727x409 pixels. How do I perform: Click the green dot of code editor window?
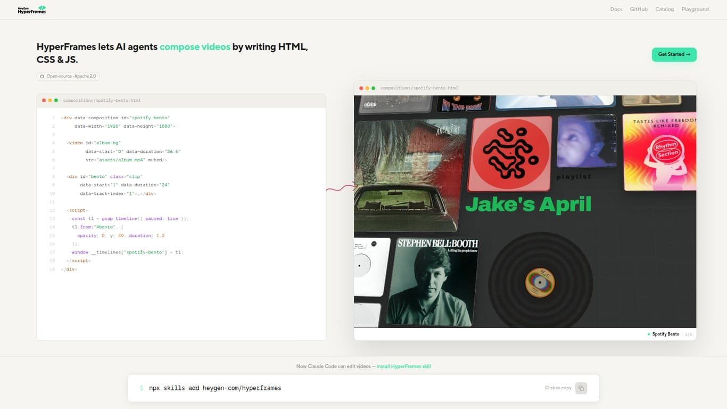(x=56, y=100)
